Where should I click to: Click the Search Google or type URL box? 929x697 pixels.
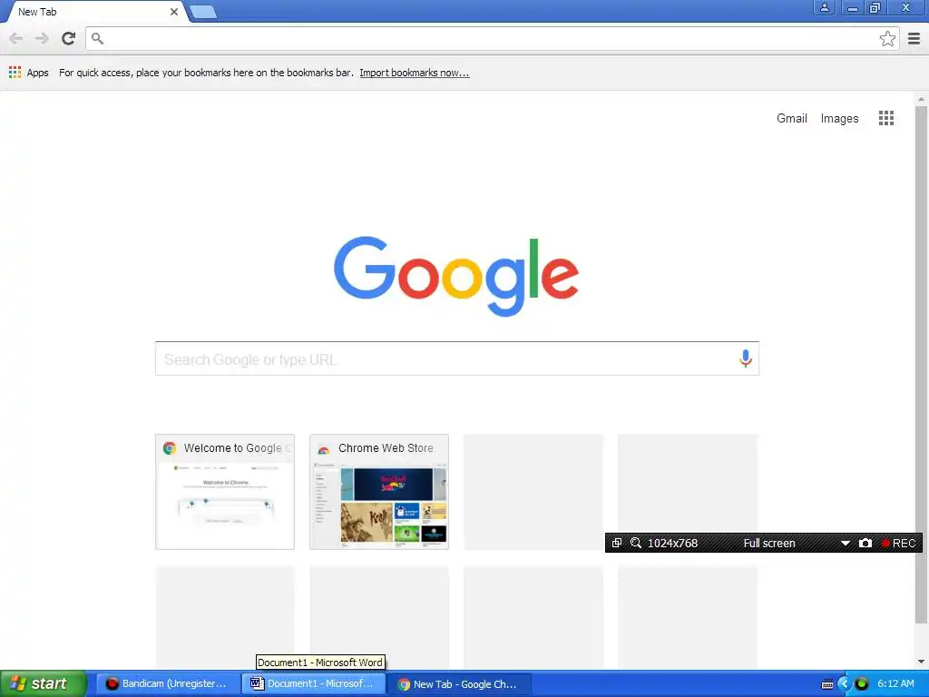pyautogui.click(x=457, y=358)
